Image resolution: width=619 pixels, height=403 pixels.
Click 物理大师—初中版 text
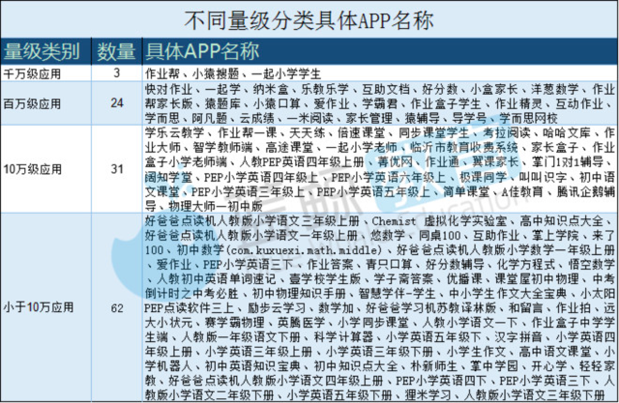(x=215, y=206)
